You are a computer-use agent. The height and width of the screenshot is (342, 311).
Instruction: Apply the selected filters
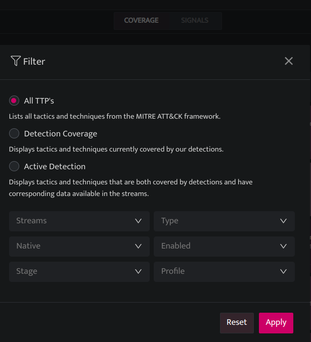point(276,323)
